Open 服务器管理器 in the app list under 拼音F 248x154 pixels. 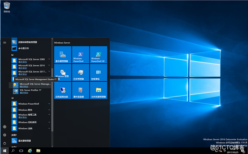(31, 141)
